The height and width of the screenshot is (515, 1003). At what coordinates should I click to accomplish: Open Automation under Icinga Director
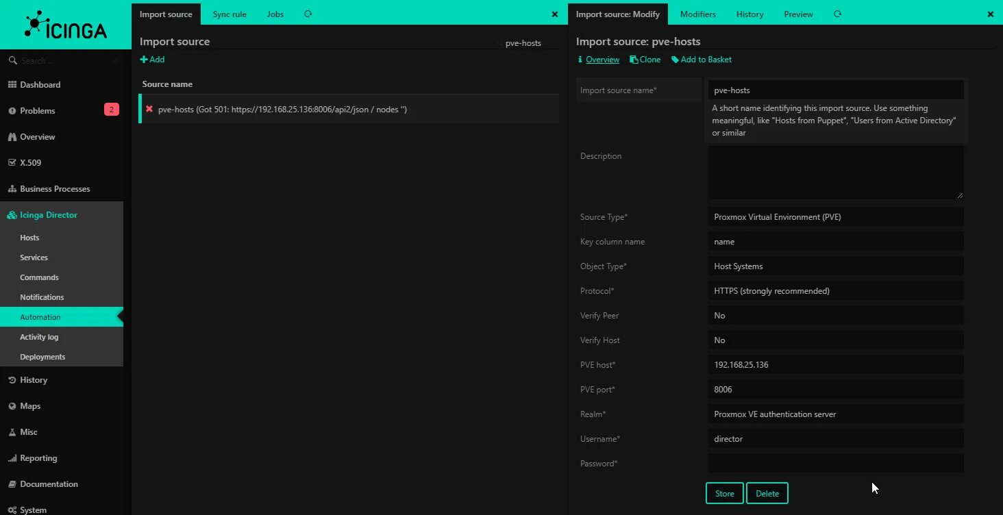click(62, 317)
